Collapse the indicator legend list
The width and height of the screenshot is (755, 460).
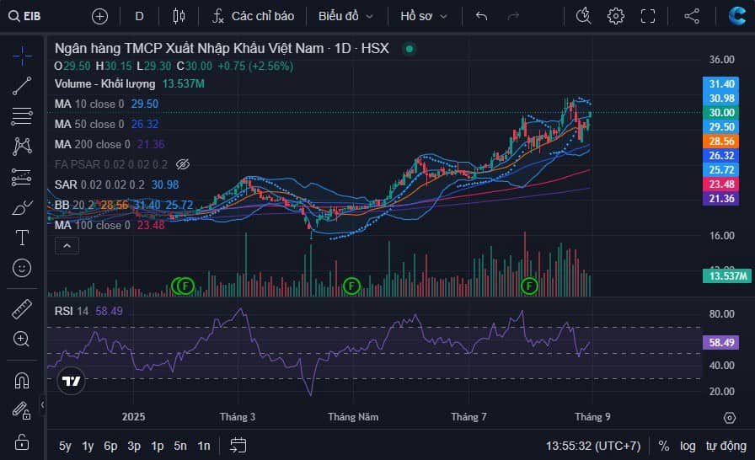click(x=67, y=246)
